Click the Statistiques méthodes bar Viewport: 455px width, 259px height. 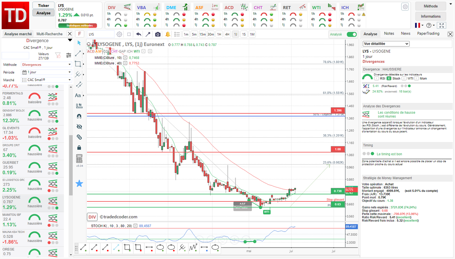point(77,26)
